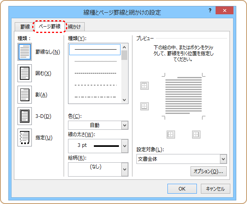Select the solid line style in list

click(x=95, y=50)
